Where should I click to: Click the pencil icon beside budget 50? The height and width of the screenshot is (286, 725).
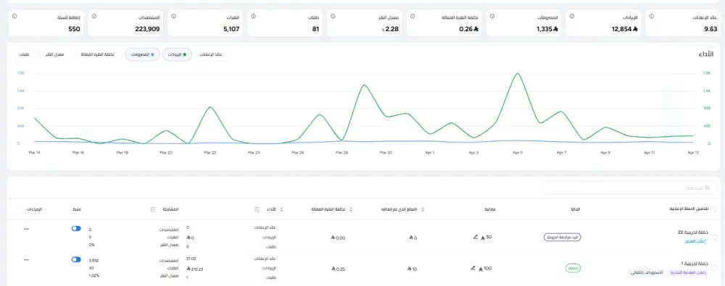tap(475, 237)
